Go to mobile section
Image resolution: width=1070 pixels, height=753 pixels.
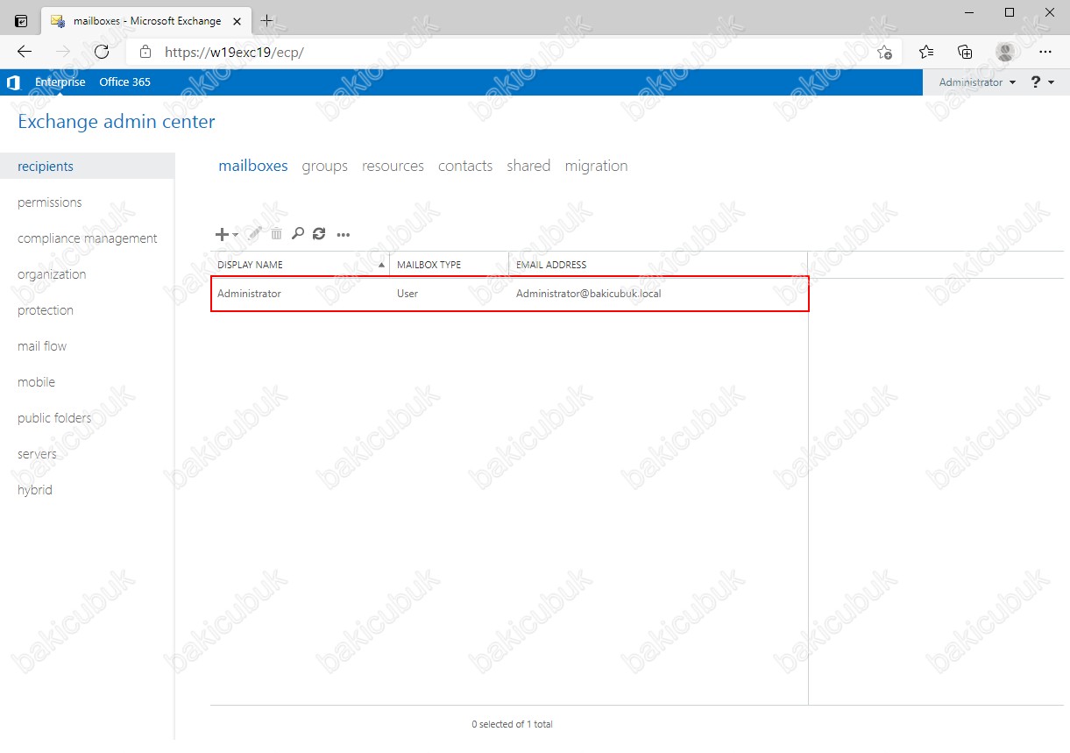(36, 382)
